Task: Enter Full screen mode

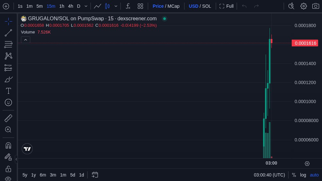Action: point(226,6)
